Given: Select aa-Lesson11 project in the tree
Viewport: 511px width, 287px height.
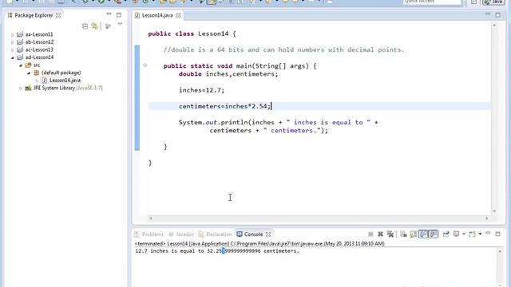Looking at the screenshot, I should 39,34.
